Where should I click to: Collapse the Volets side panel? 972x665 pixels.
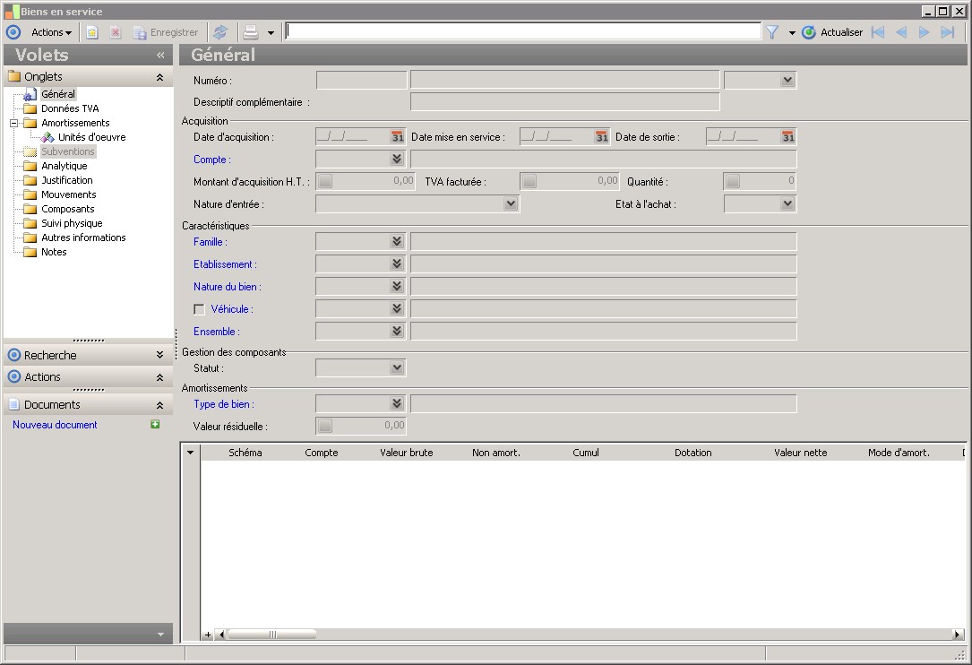click(x=160, y=56)
